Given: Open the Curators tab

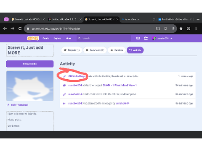Looking at the screenshot, I should [117, 50].
